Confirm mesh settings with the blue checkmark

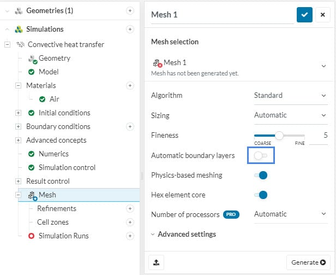pos(304,15)
